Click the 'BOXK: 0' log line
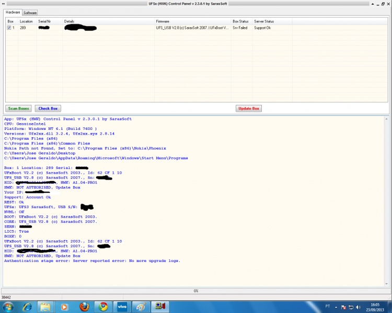 (13, 236)
